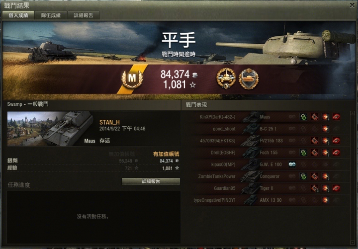Viewport: 358px width, 249px height.
Task: Click the platoon icon on kipas00 row
Action: click(x=292, y=165)
